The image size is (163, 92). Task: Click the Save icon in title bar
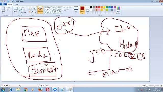[x=5, y=1]
